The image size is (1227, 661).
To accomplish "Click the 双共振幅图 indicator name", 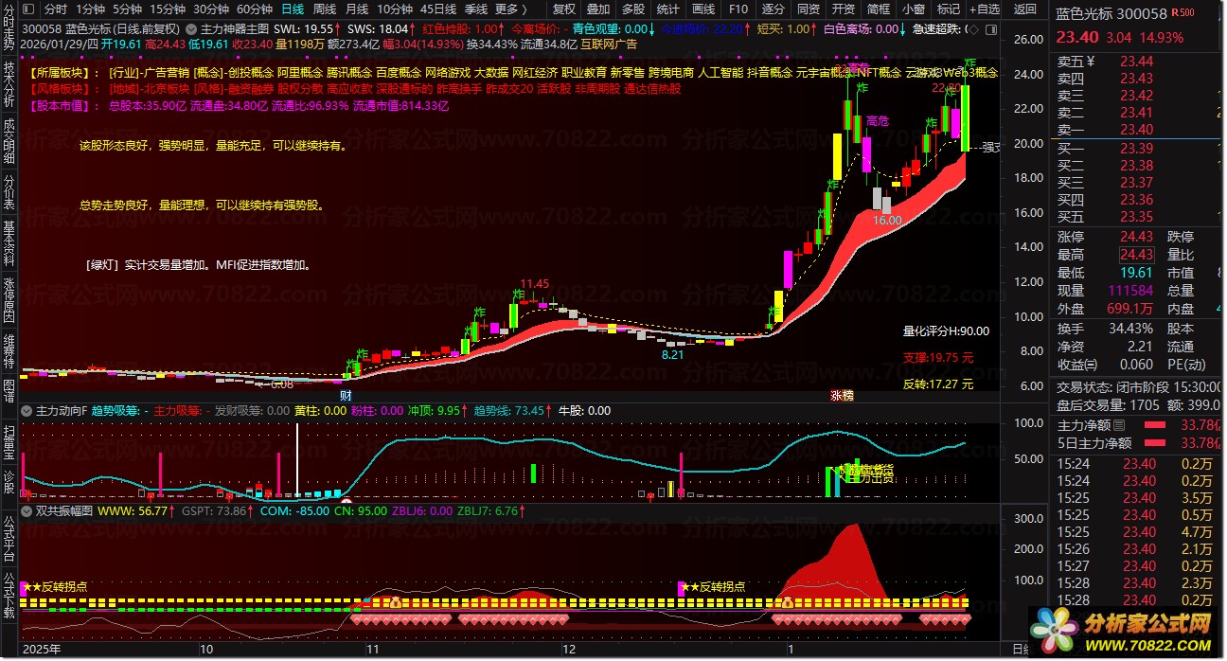I will tap(63, 510).
